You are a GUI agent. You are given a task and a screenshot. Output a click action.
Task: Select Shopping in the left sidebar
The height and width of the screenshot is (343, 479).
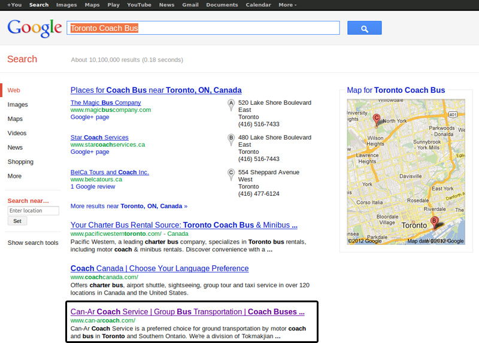pyautogui.click(x=20, y=162)
